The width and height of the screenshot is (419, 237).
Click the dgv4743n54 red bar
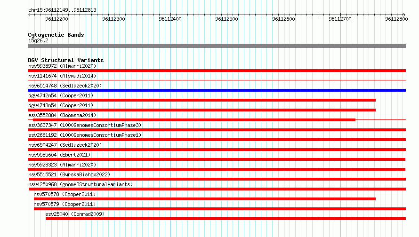tap(202, 110)
